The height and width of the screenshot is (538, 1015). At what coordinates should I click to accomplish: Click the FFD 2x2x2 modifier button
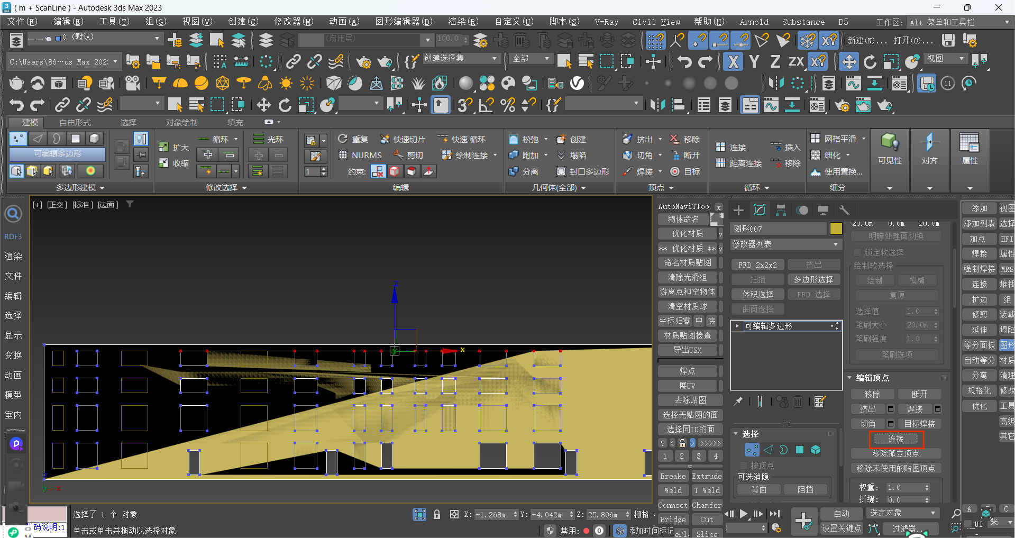pos(758,265)
